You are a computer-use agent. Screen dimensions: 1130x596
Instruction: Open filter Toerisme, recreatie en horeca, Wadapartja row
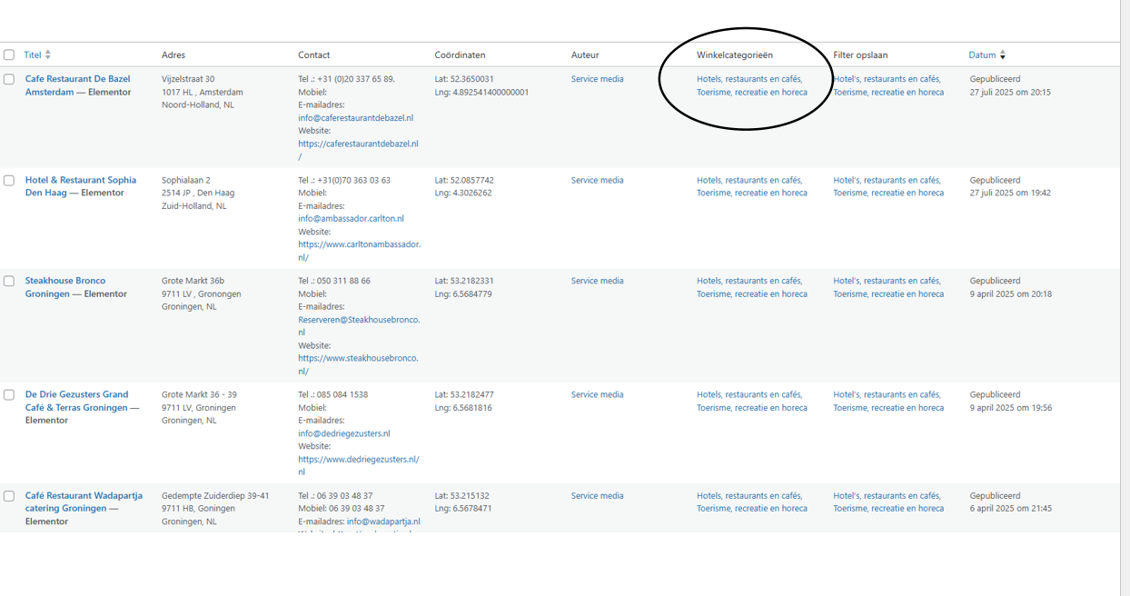tap(888, 509)
